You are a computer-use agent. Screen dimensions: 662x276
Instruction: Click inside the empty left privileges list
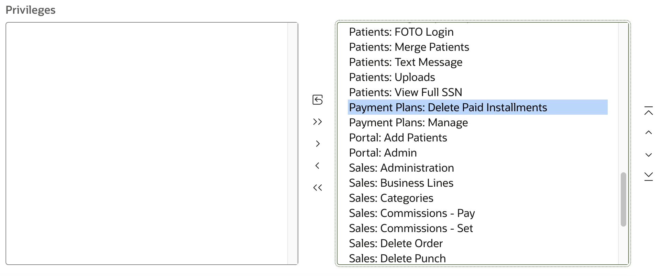147,143
